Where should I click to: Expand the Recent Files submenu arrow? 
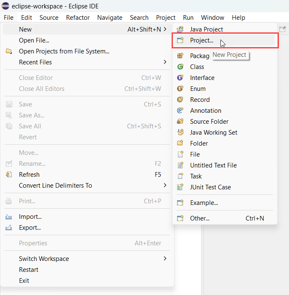(x=165, y=62)
